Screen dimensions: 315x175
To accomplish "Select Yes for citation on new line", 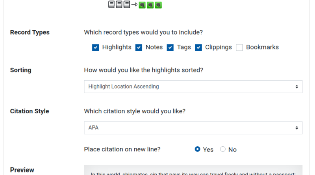I will [x=198, y=149].
